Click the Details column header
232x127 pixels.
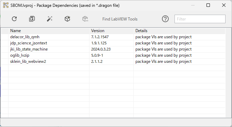point(180,31)
